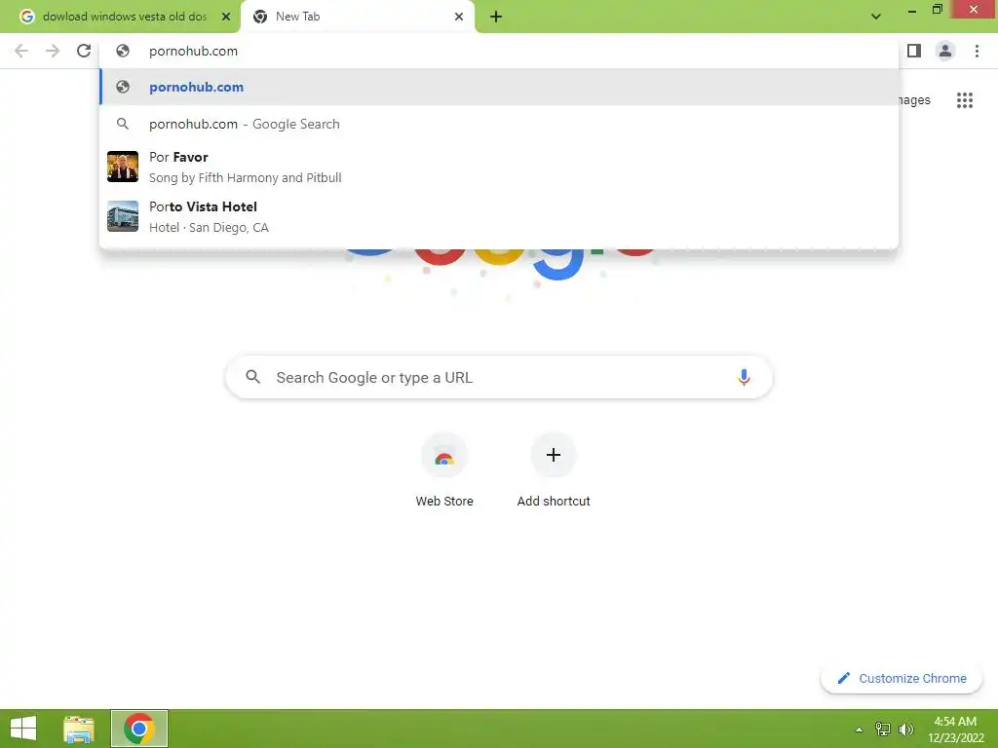998x748 pixels.
Task: Click the browser forward arrow
Action: (53, 51)
